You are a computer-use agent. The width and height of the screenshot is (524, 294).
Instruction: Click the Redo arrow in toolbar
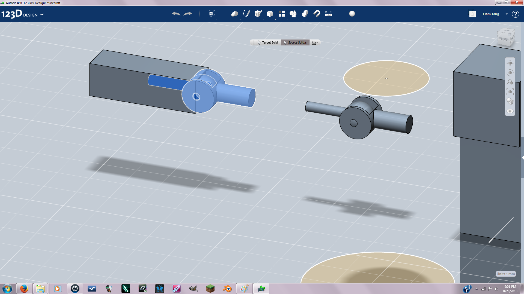pyautogui.click(x=188, y=14)
